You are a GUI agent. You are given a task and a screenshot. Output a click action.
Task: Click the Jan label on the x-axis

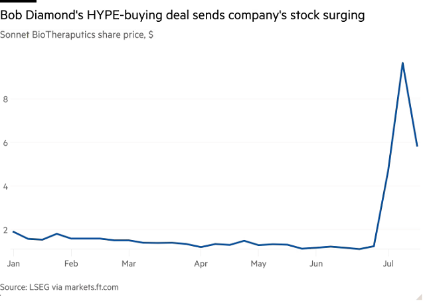point(13,263)
